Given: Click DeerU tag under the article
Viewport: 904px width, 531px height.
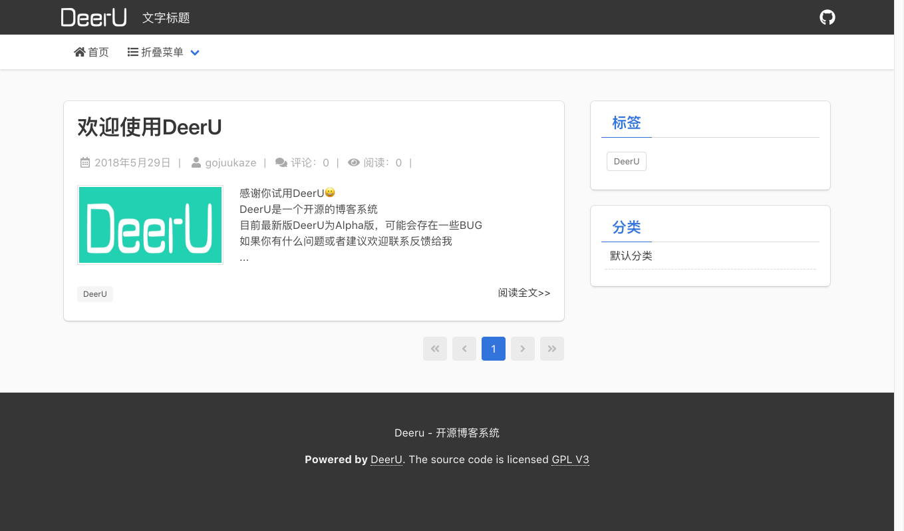Looking at the screenshot, I should [95, 294].
